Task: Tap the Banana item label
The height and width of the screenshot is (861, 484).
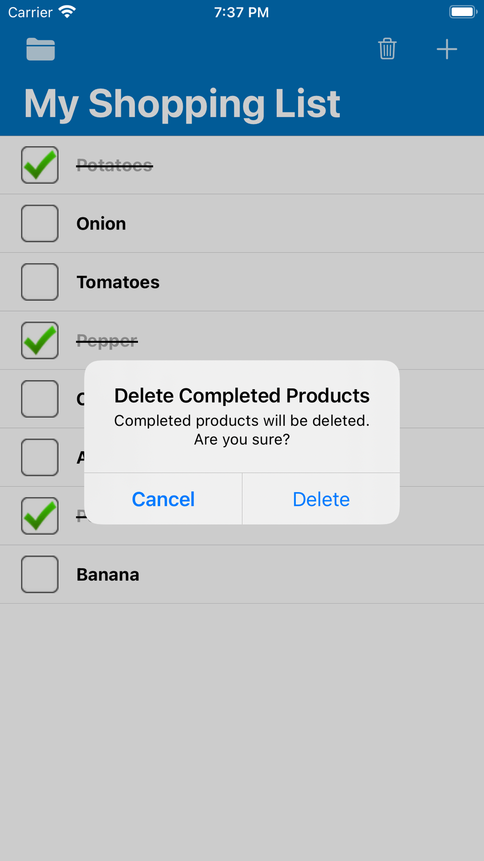Action: tap(108, 575)
